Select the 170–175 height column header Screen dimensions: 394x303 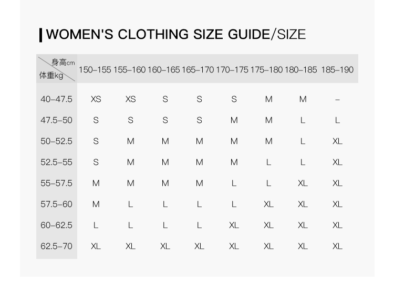232,70
